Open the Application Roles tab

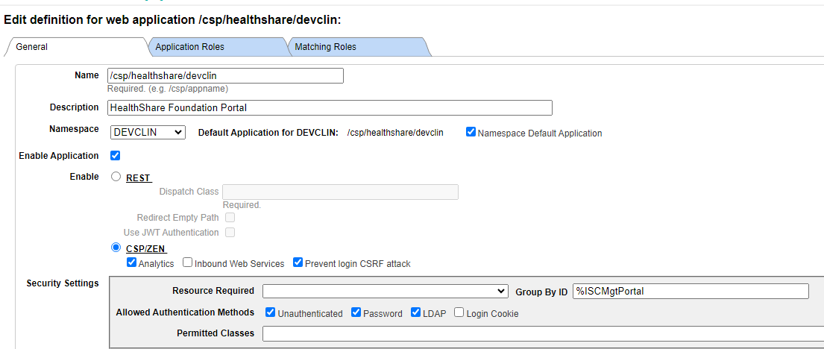pyautogui.click(x=218, y=47)
